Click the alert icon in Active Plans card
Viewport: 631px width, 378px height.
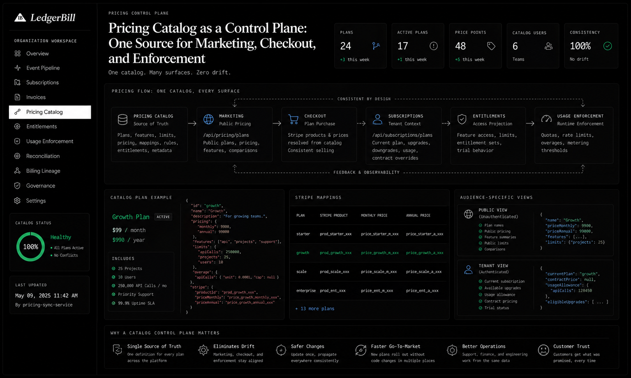coord(434,46)
